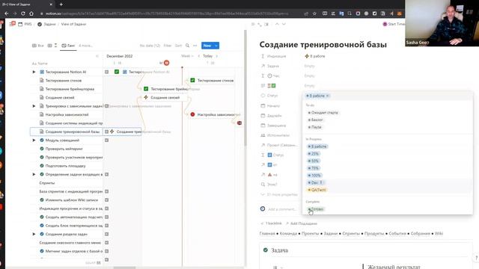Image resolution: width=479 pixels, height=269 pixels.
Task: Open the Wiki navigation link
Action: (439, 234)
